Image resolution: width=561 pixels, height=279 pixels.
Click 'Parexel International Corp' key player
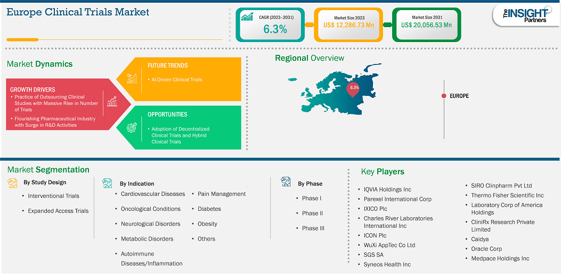[x=398, y=199]
